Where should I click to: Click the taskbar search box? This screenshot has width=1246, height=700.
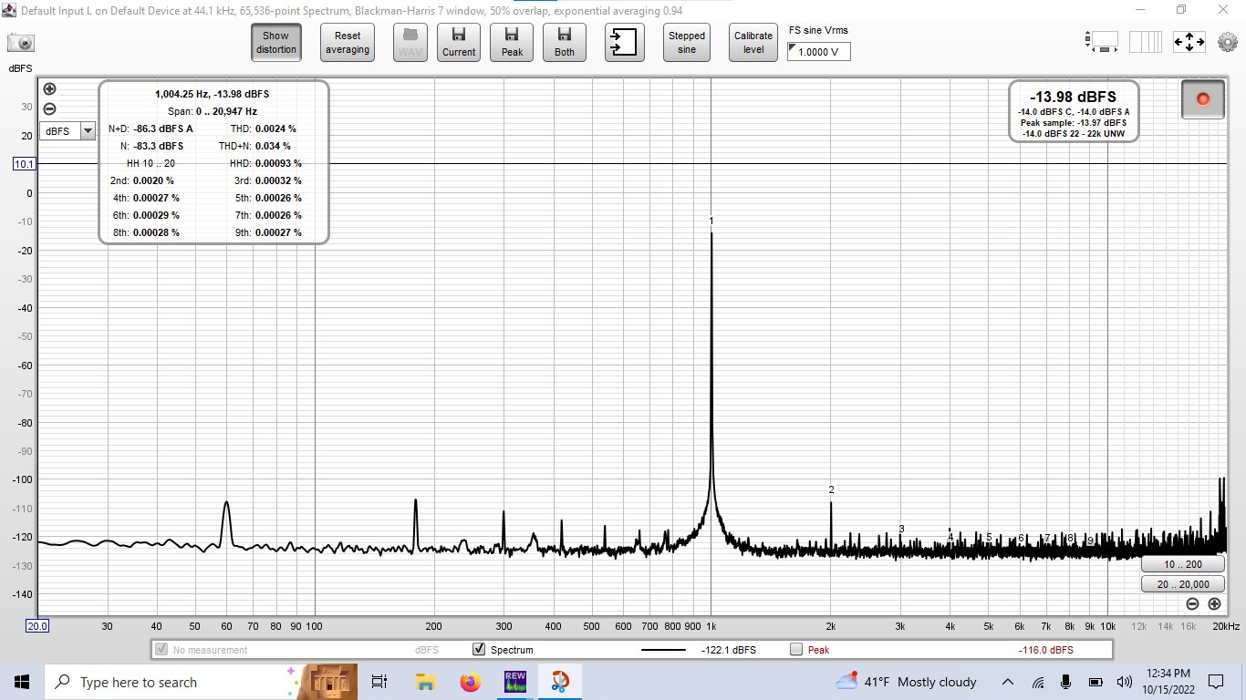coord(201,682)
